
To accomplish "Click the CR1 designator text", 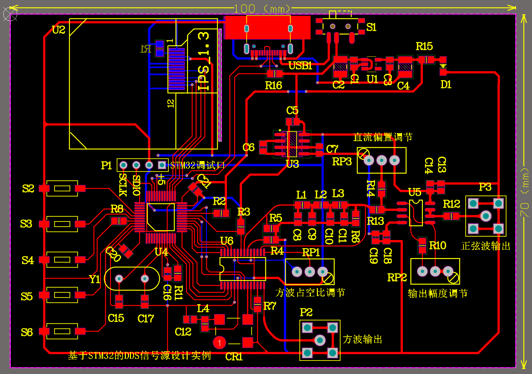I will click(x=234, y=357).
